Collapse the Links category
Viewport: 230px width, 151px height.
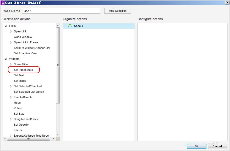6,26
